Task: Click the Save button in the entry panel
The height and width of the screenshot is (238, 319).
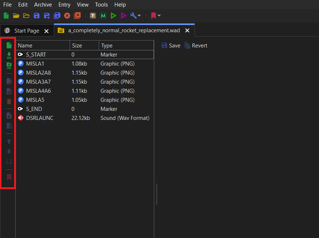Action: coord(171,46)
